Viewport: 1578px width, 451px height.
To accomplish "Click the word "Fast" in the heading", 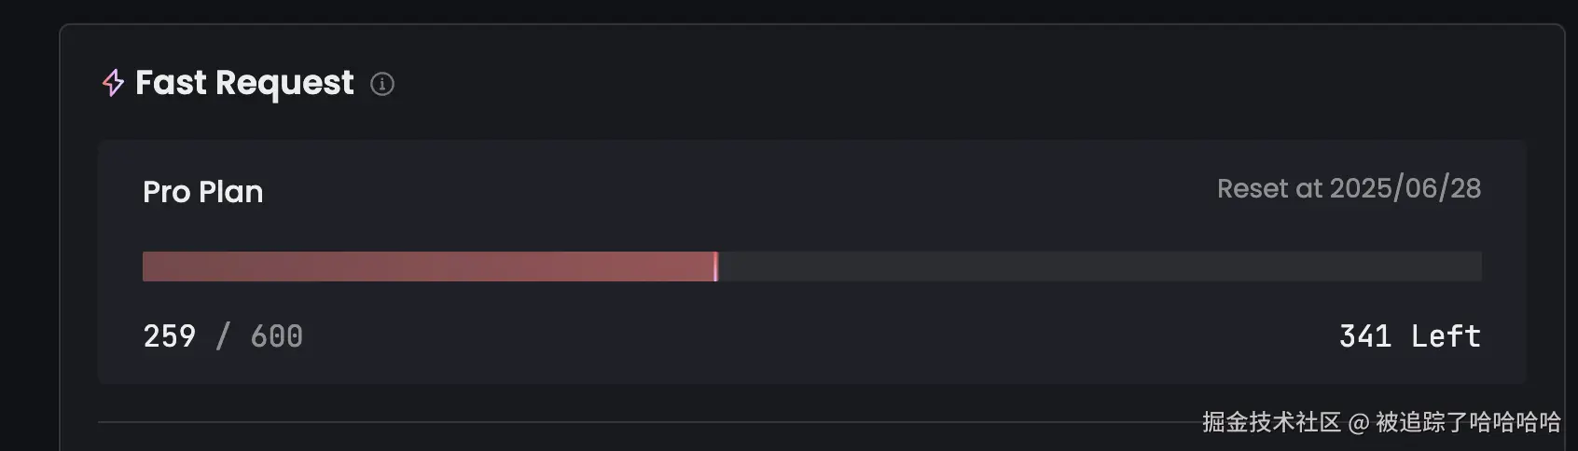I will tap(171, 83).
